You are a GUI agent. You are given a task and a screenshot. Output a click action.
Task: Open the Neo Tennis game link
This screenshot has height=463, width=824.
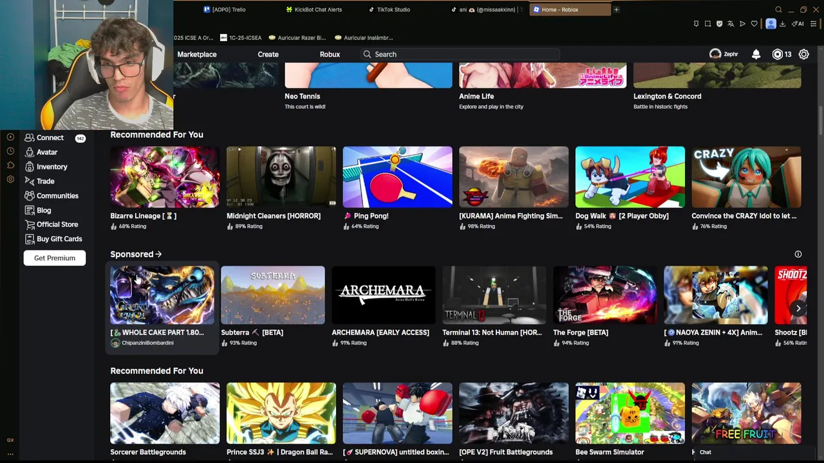pyautogui.click(x=303, y=96)
